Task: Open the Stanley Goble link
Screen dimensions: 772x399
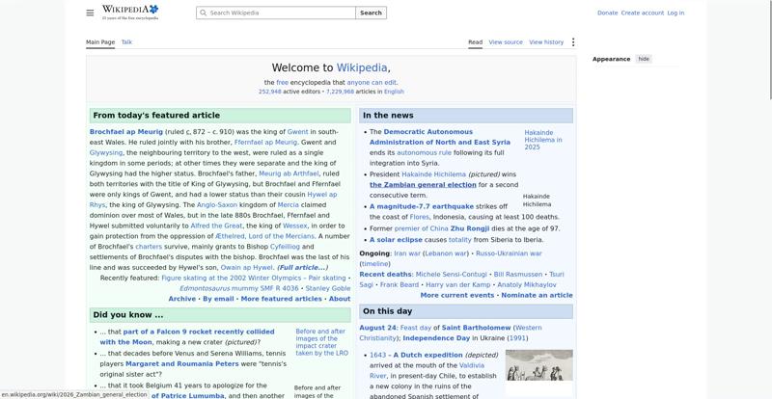Action: tap(328, 288)
